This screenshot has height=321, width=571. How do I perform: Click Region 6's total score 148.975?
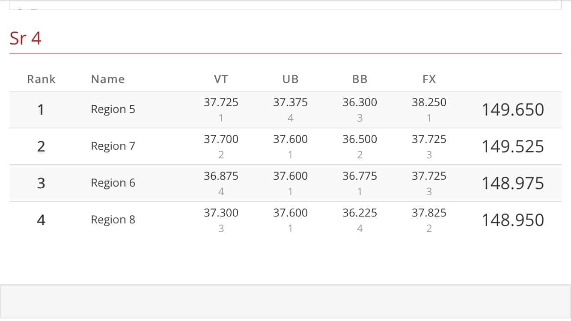pos(513,184)
